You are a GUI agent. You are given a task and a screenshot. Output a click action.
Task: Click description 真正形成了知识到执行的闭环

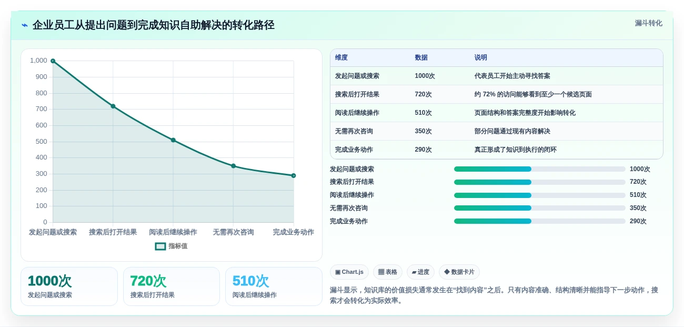516,150
